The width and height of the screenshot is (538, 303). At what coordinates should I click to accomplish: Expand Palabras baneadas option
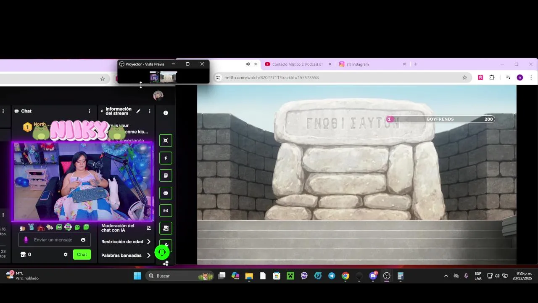click(x=126, y=255)
